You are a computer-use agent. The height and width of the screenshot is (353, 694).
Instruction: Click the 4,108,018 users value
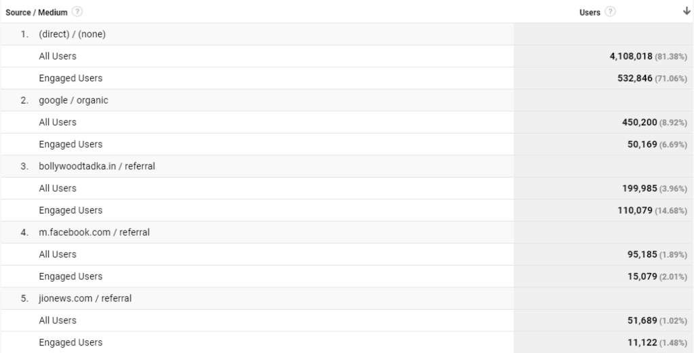[631, 56]
